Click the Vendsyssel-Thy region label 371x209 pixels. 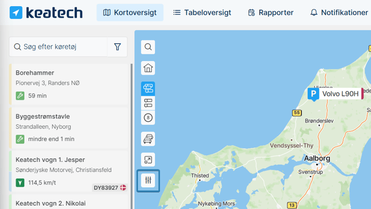[291, 145]
